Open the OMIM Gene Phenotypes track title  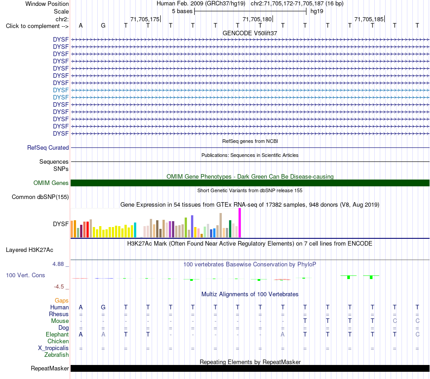(x=250, y=176)
